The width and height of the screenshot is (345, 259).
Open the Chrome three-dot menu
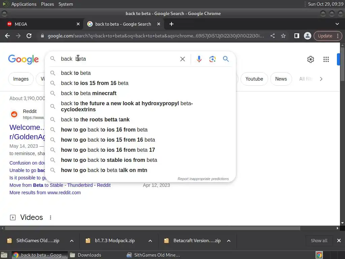click(x=338, y=36)
